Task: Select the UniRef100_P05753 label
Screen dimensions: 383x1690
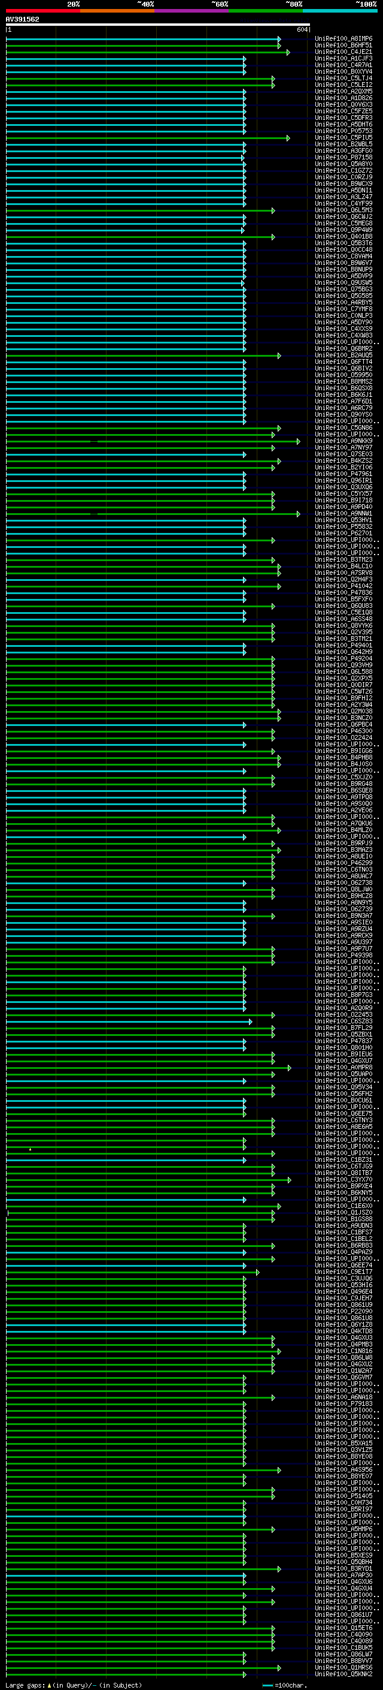Action: 344,131
